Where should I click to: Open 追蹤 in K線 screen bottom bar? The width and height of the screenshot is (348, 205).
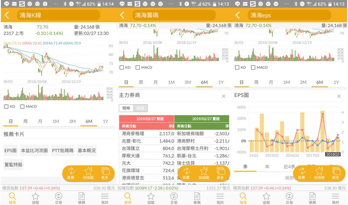pos(36,198)
